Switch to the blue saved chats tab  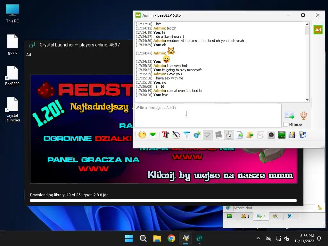click(x=290, y=216)
